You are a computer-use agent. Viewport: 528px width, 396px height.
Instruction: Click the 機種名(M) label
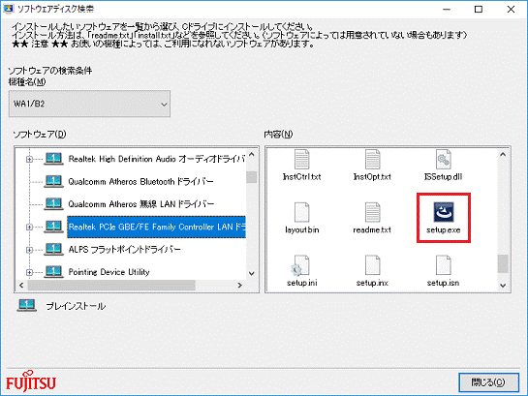27,81
